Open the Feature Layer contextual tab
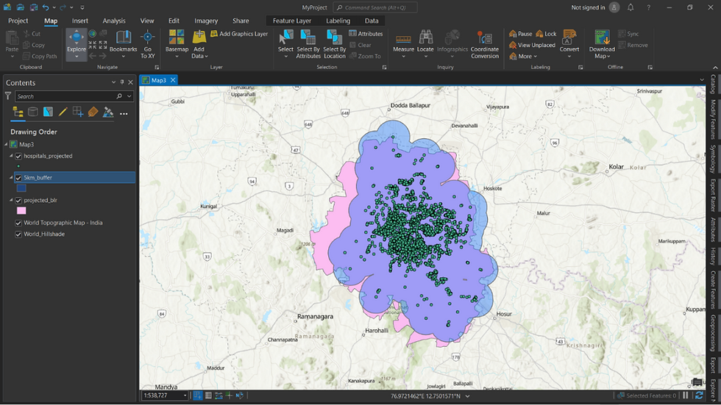This screenshot has width=721, height=405. click(x=292, y=21)
